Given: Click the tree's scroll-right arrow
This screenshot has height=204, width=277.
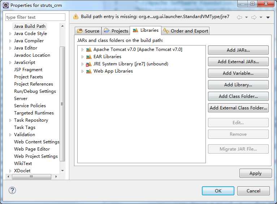Looking at the screenshot, I should pyautogui.click(x=56, y=177).
